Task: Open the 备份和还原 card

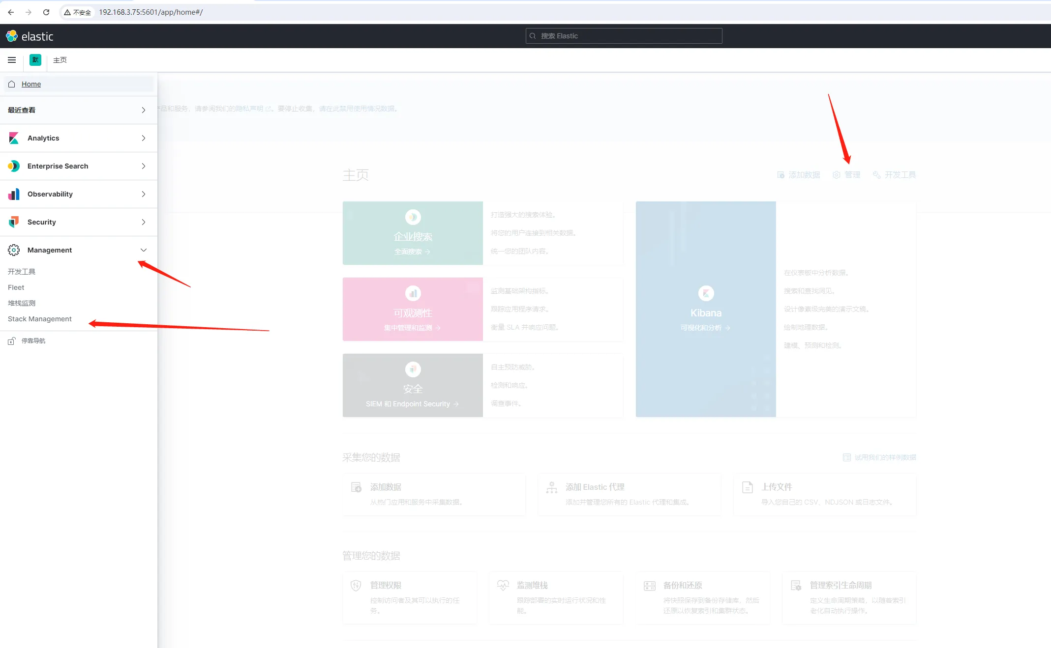Action: [x=703, y=597]
